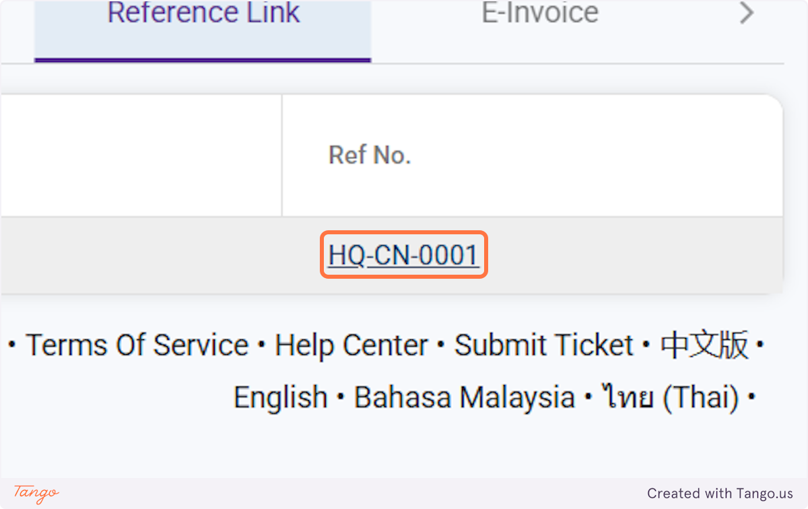Visit the Help Center

pyautogui.click(x=350, y=345)
